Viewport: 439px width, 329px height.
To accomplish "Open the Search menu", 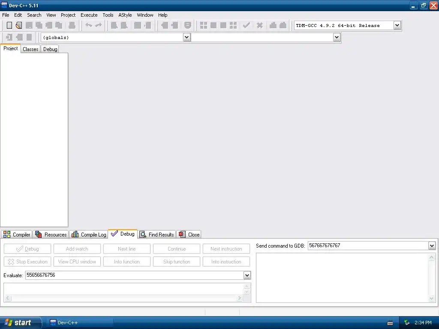I will [34, 15].
